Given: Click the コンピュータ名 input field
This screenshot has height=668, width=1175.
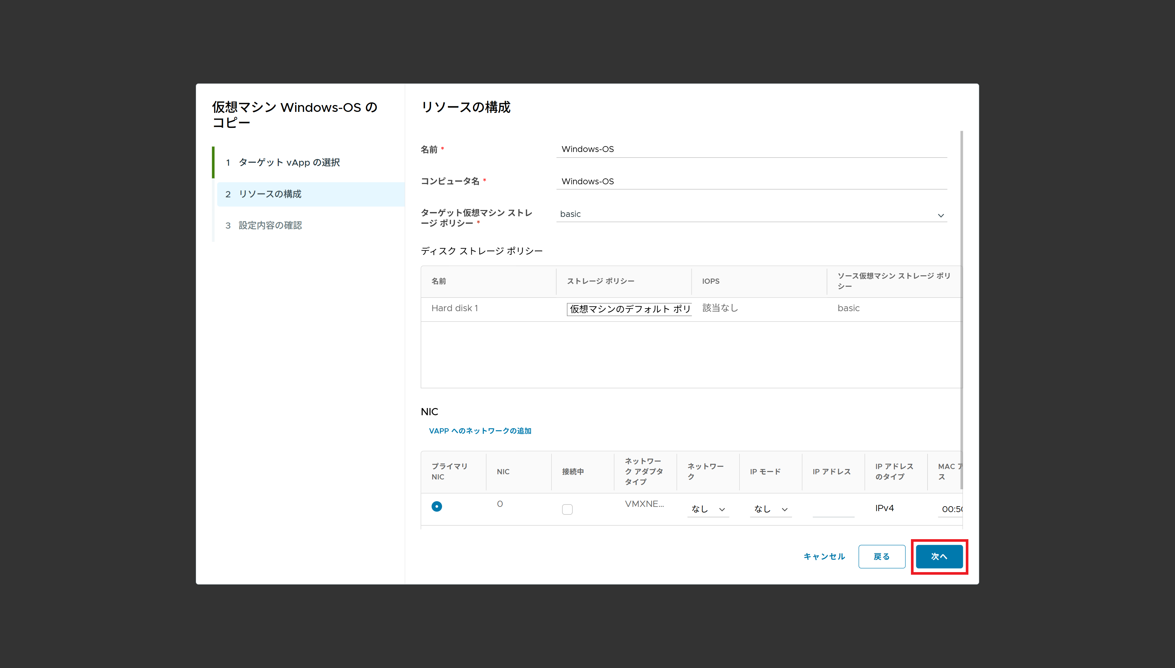Looking at the screenshot, I should (x=751, y=181).
